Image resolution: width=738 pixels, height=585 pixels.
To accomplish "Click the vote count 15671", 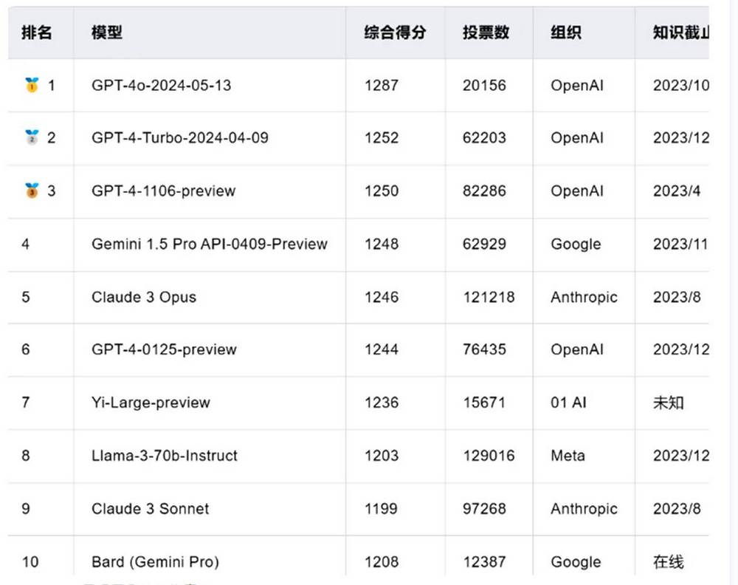I will click(x=484, y=403).
